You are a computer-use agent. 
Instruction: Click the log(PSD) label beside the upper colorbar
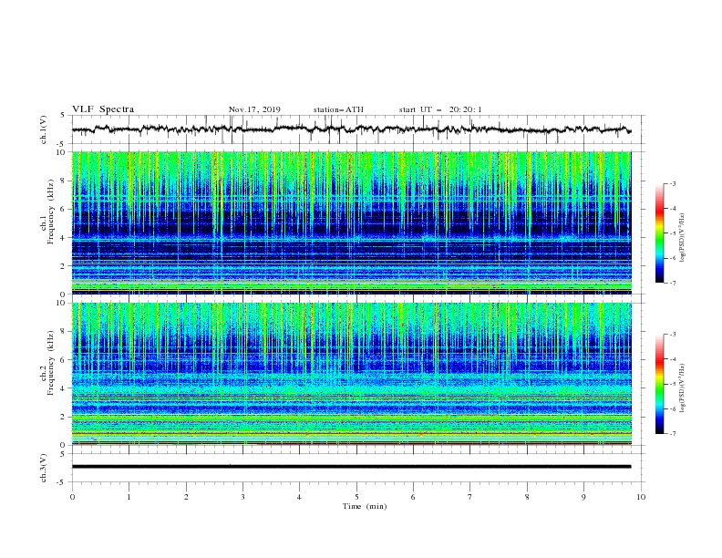[682, 238]
